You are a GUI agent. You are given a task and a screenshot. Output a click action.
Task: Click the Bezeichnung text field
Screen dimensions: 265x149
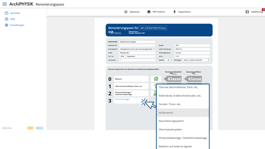click(x=137, y=42)
